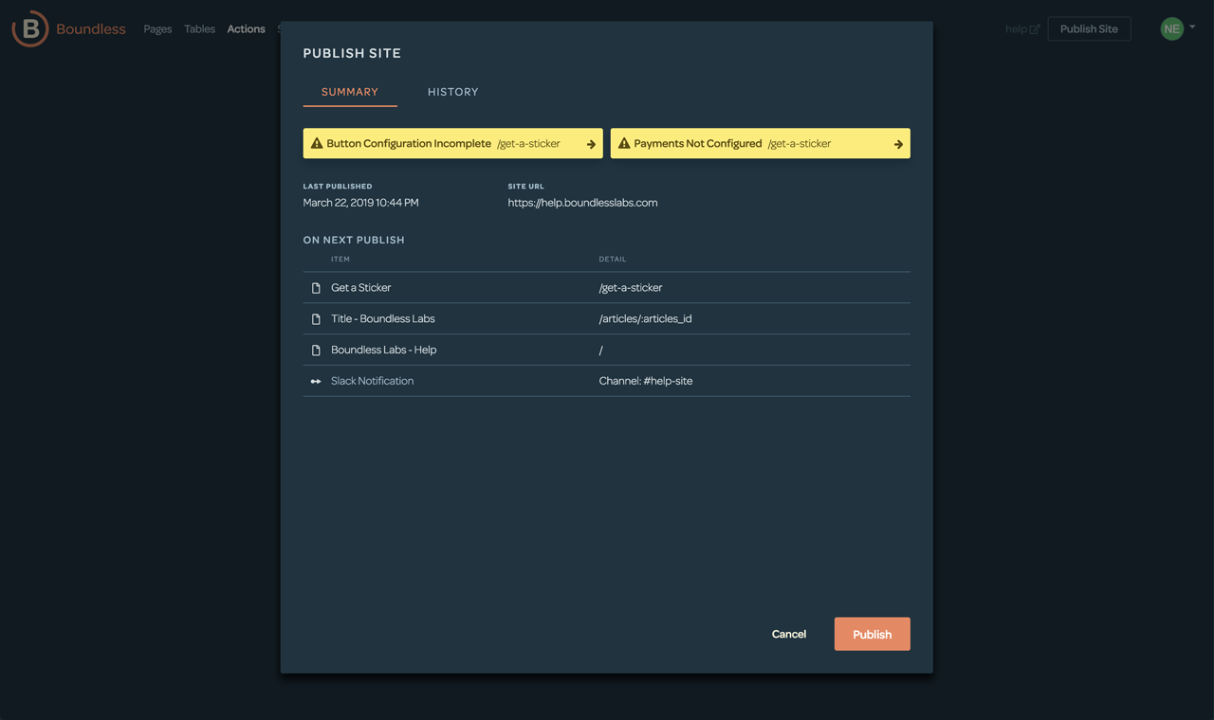Click the Slack Notification item
The height and width of the screenshot is (720, 1214).
[x=373, y=381]
